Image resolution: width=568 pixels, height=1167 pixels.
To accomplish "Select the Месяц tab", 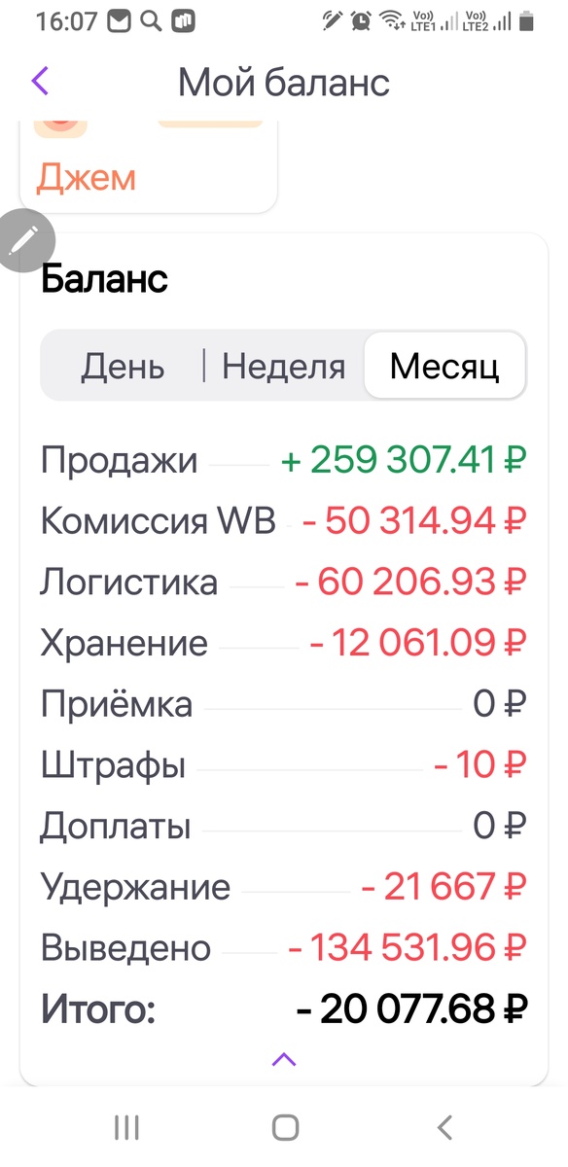I will (444, 365).
